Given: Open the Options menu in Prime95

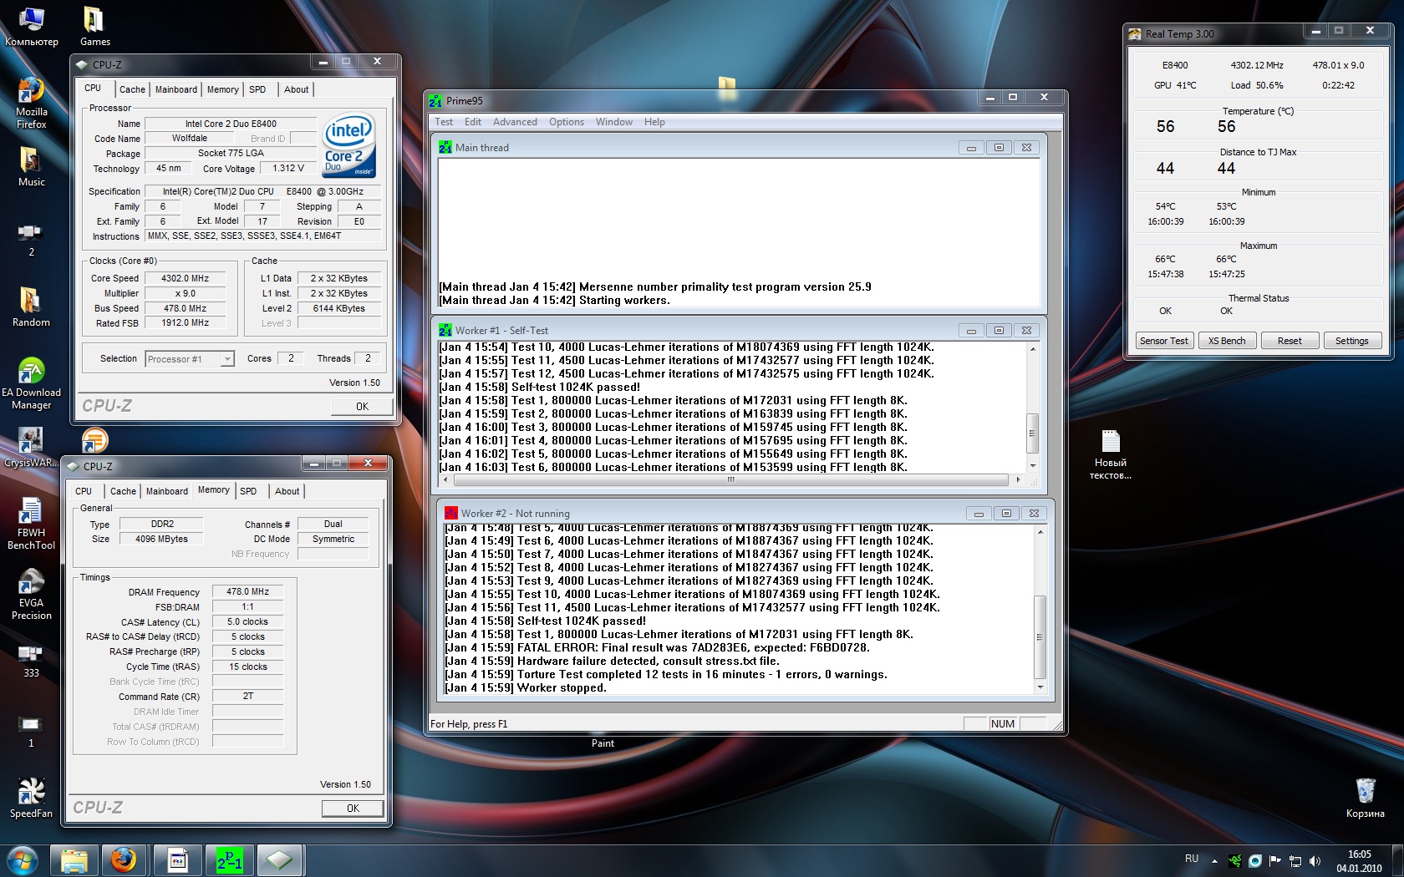Looking at the screenshot, I should (x=567, y=122).
